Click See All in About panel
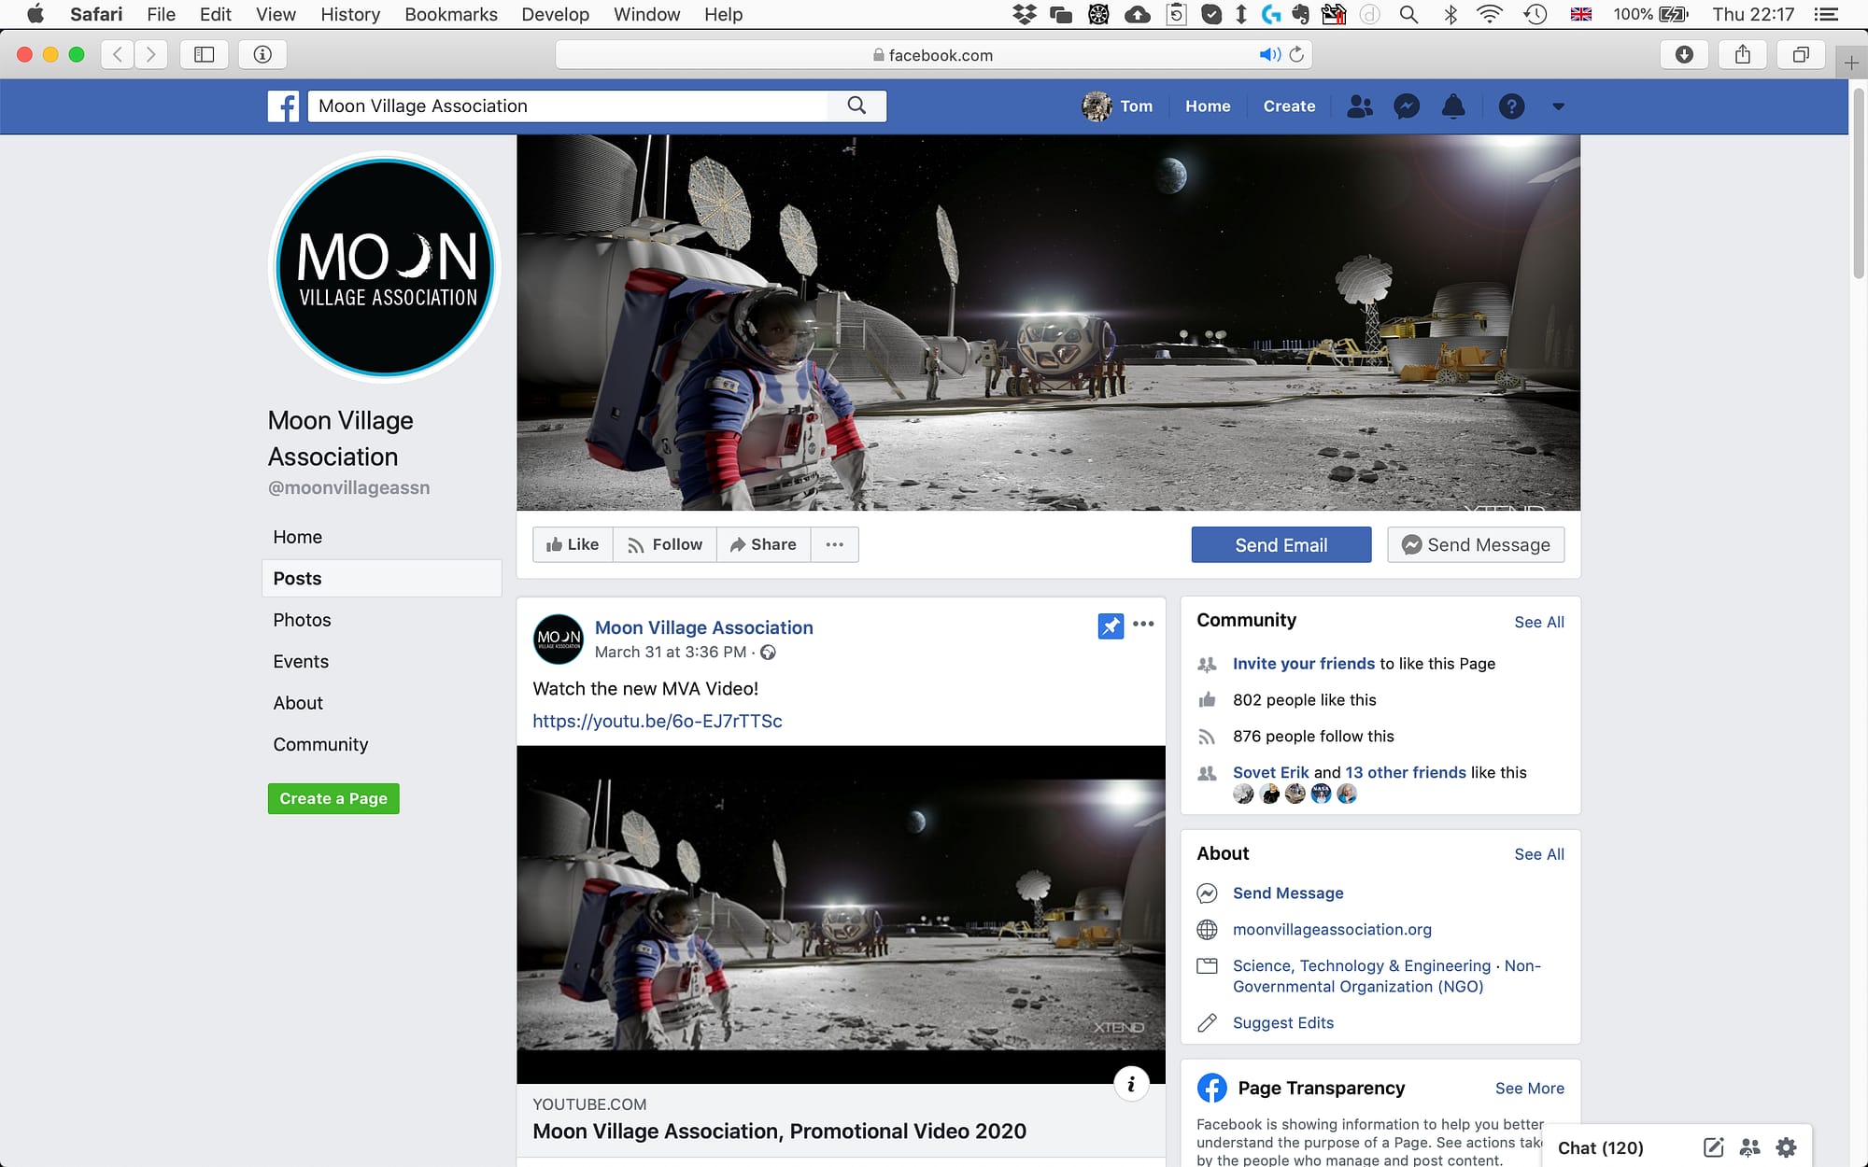Viewport: 1868px width, 1167px height. click(x=1539, y=854)
